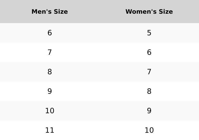Screen dimensions: 199x140
Task: Click the Women's Size column header
Action: [149, 12]
